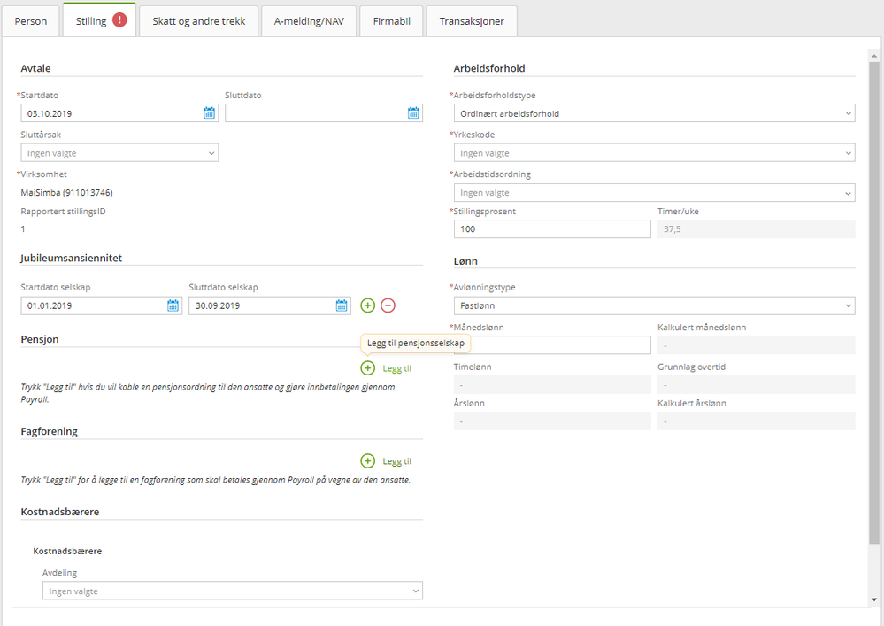Click red minus to remove jubileumsansiennitet row
The width and height of the screenshot is (884, 626).
pos(388,305)
